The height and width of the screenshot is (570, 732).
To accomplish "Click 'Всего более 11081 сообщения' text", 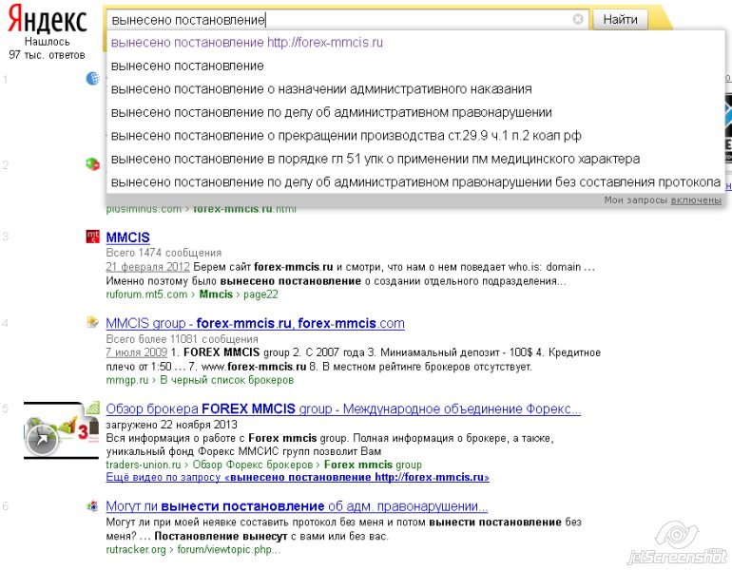I will pos(183,339).
